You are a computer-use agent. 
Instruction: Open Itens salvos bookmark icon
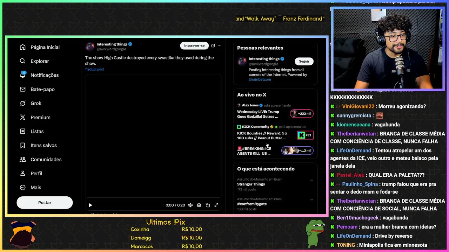[23, 145]
